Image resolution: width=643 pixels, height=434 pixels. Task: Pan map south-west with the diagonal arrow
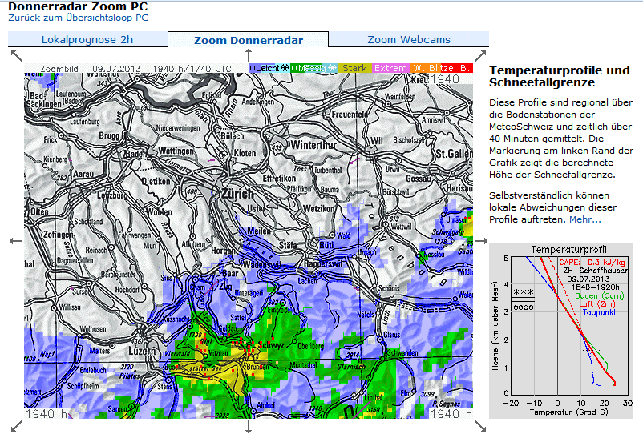point(16,426)
